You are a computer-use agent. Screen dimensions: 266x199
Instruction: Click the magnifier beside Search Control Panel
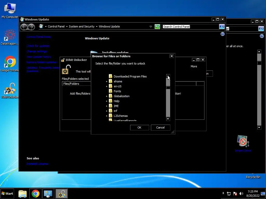click(222, 27)
